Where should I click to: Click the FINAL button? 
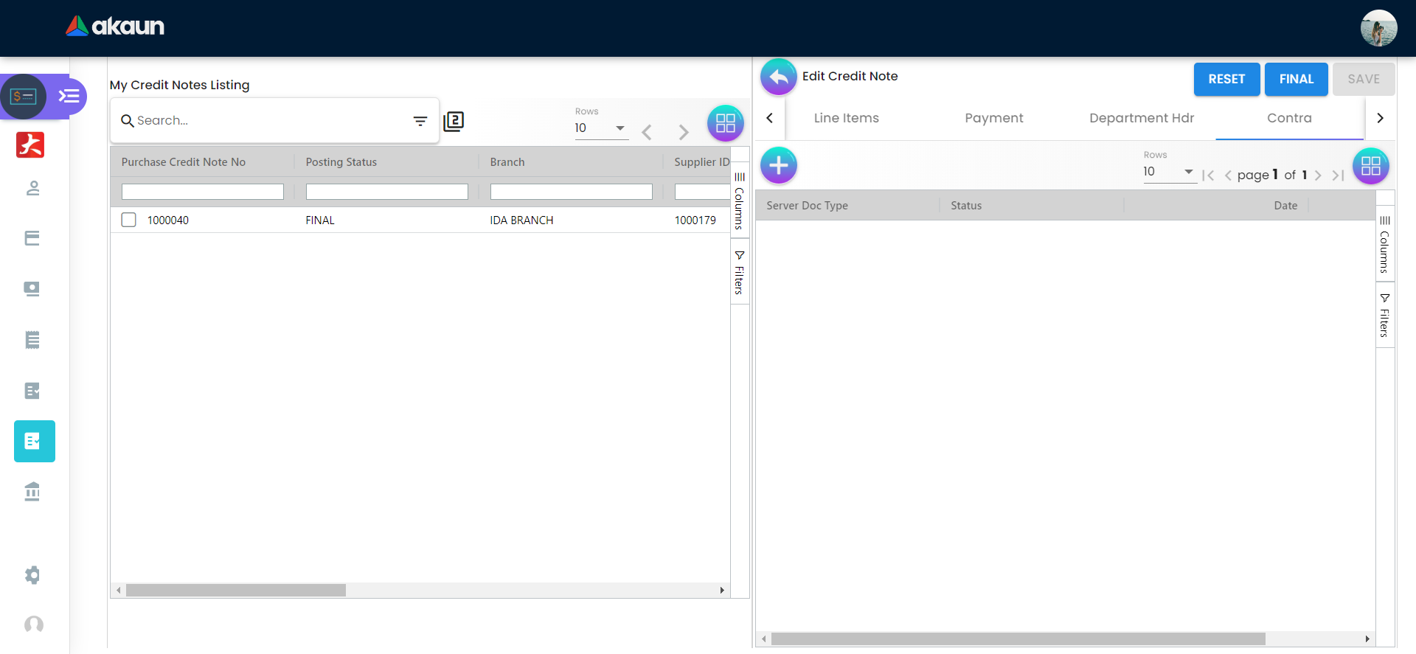click(x=1296, y=79)
